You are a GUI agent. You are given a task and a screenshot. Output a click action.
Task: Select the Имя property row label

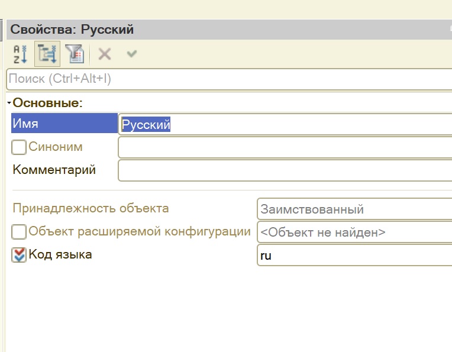pyautogui.click(x=64, y=123)
